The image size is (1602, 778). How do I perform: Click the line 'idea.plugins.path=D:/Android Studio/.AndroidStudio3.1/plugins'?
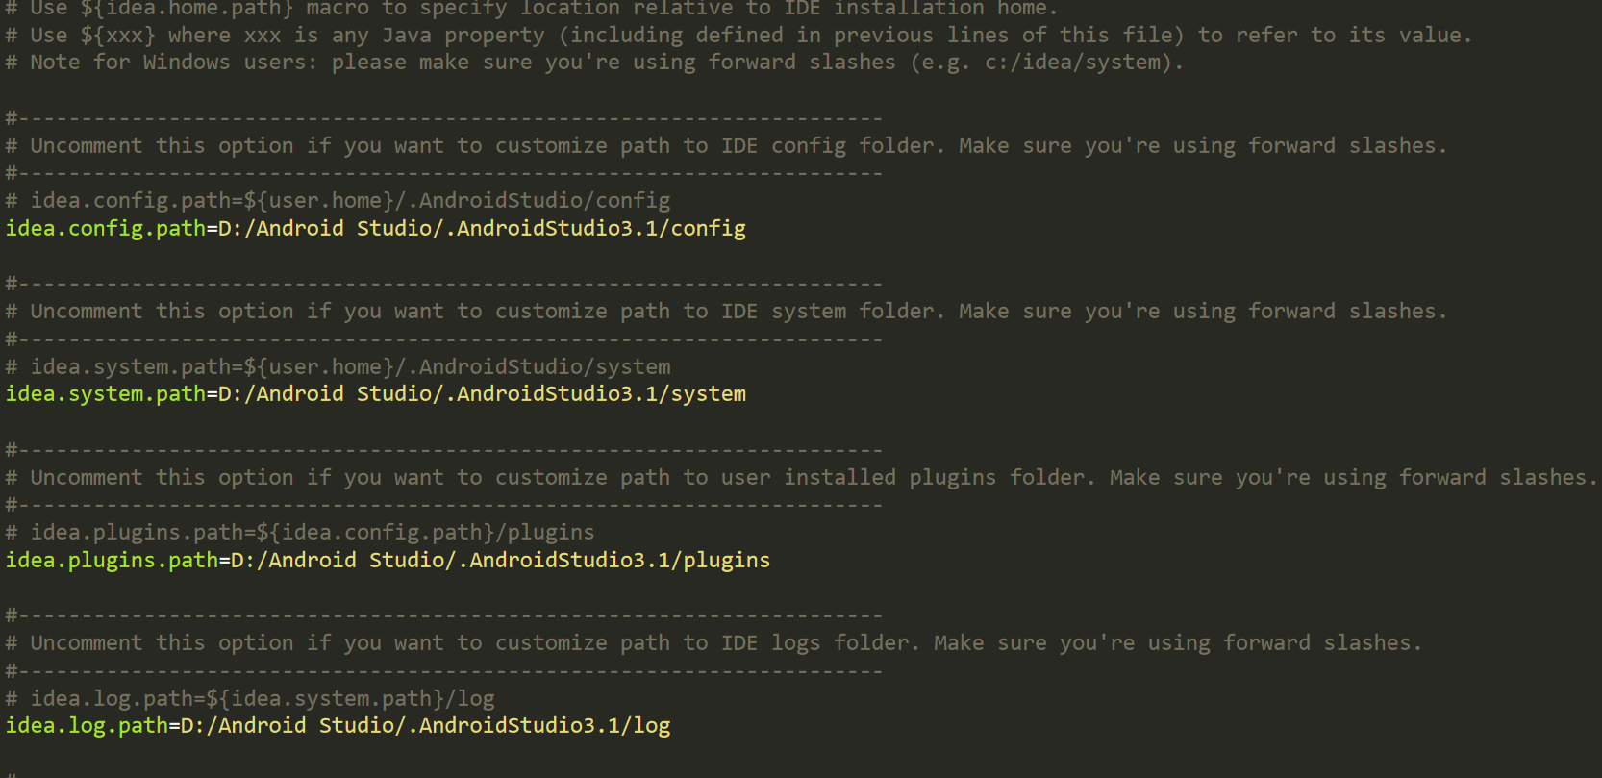[x=388, y=561]
